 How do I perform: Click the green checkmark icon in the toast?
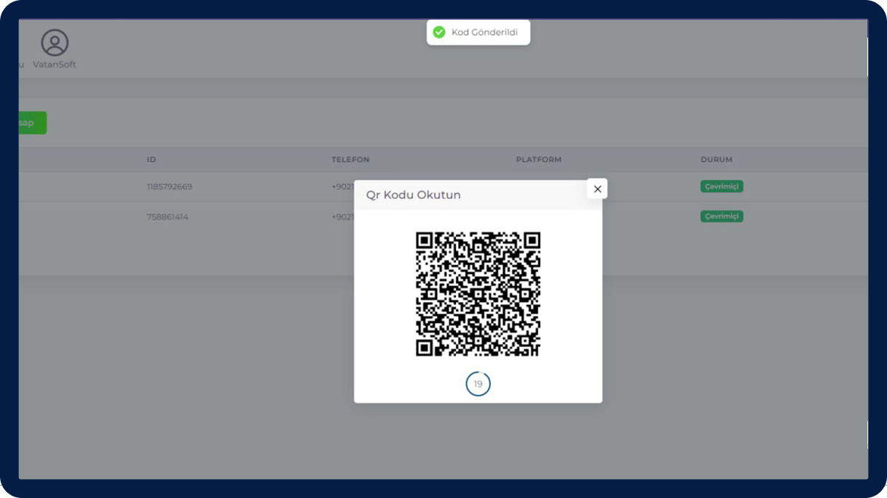(439, 33)
